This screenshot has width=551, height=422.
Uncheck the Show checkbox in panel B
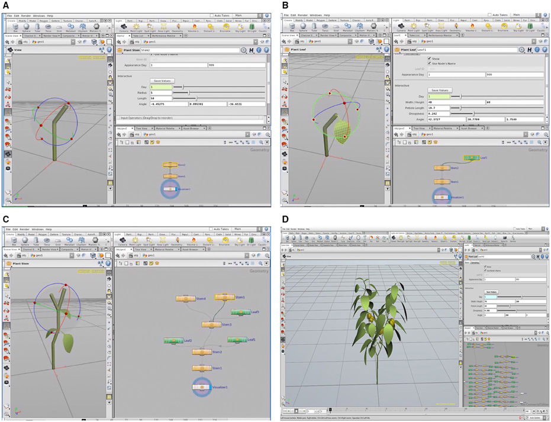coord(429,59)
